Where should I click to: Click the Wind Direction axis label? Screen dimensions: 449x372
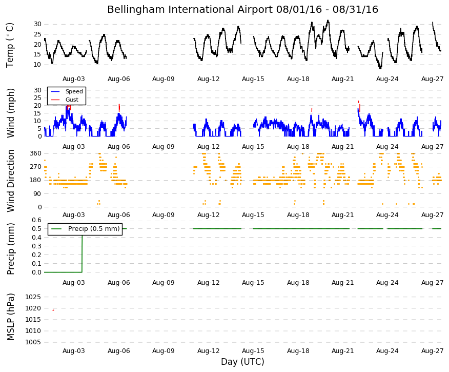(x=10, y=181)
